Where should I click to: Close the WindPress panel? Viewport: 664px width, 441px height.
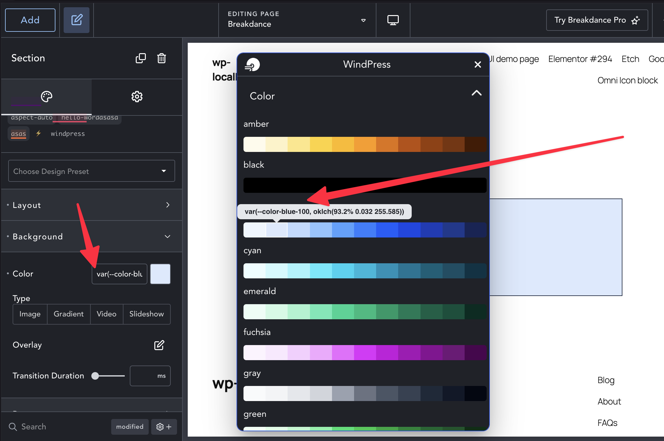[478, 64]
